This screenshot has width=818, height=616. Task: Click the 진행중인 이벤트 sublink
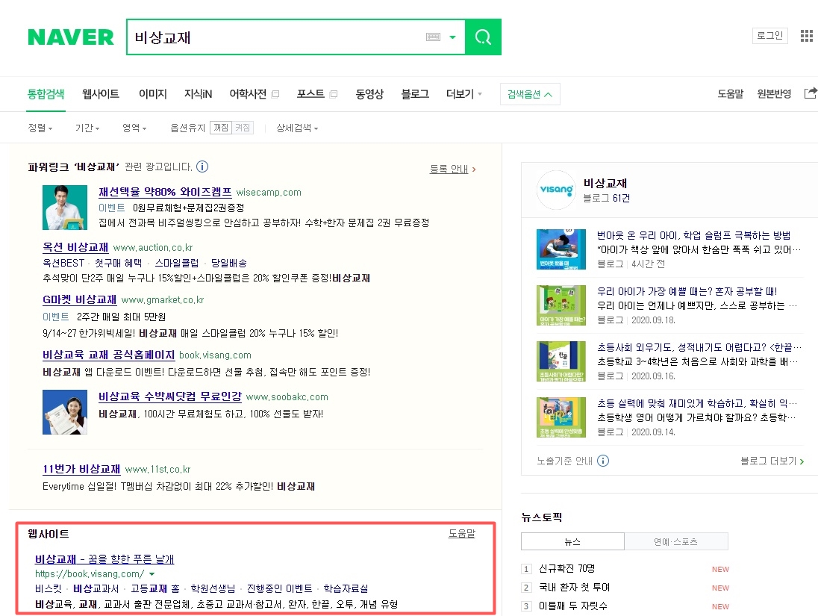[x=280, y=588]
